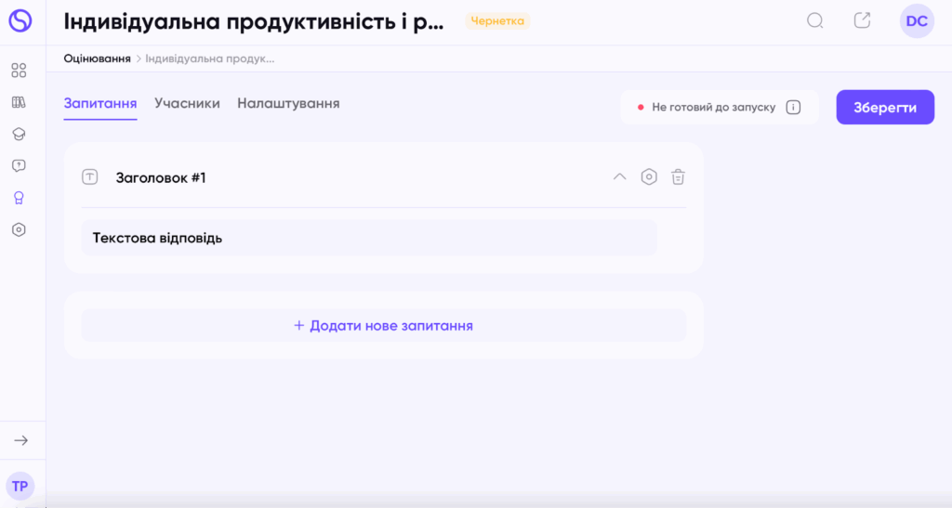Click the app logo in the sidebar
This screenshot has height=508, width=952.
pyautogui.click(x=20, y=20)
